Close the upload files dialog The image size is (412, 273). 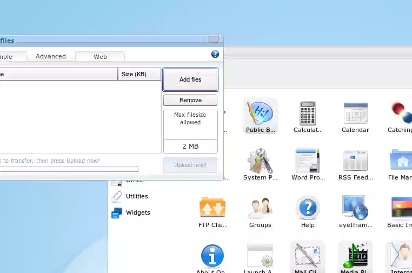(x=213, y=39)
